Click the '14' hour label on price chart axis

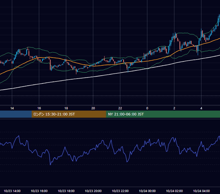click(12, 108)
